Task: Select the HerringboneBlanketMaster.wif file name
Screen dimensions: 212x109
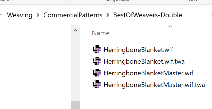Action: [x=149, y=73]
